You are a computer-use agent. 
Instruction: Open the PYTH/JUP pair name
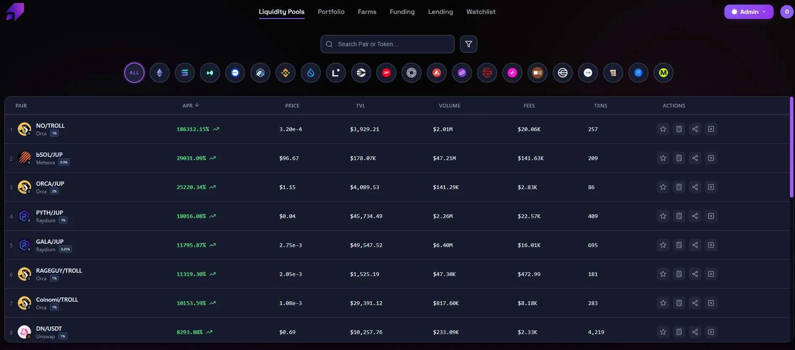[x=50, y=213]
